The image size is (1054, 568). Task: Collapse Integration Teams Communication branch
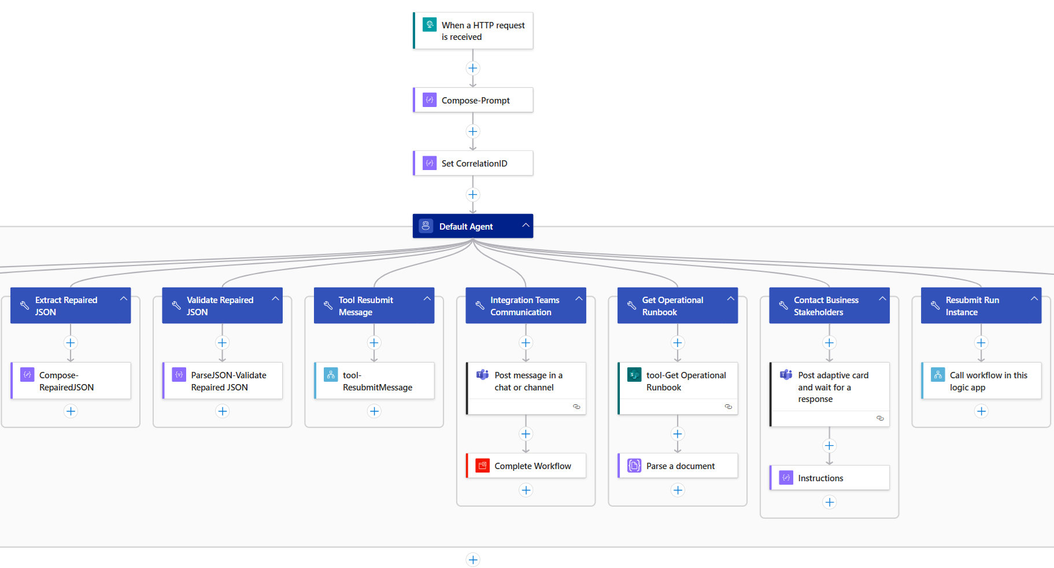point(579,298)
